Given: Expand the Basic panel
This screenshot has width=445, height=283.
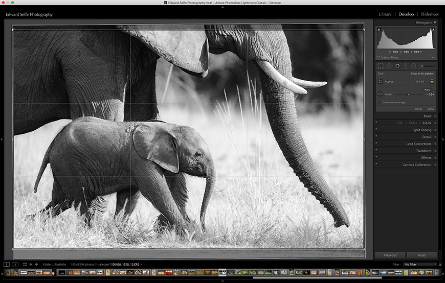Looking at the screenshot, I should (435, 116).
